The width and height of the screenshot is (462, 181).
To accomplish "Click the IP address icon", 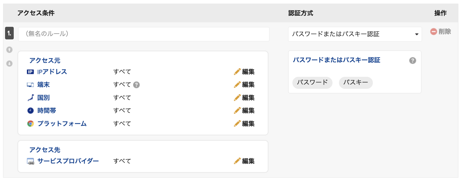I will 30,72.
